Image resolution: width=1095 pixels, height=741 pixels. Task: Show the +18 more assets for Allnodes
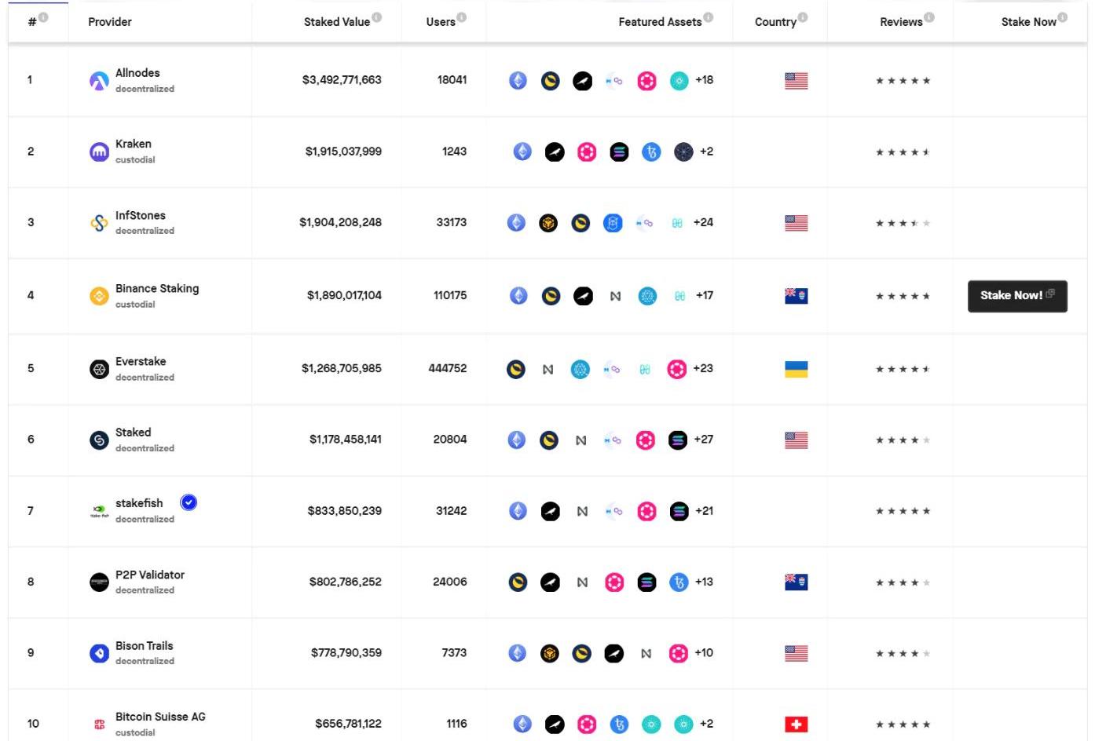705,80
